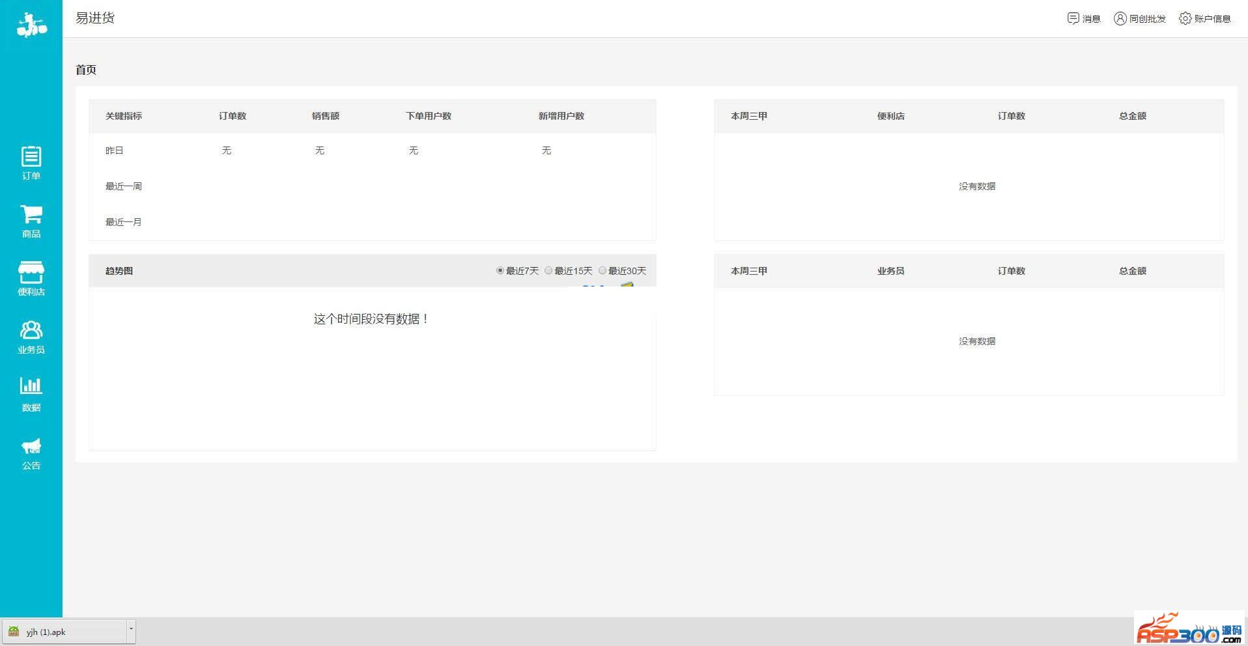Click the user avatar icon near 同创批发
Viewport: 1248px width, 646px height.
(1120, 18)
